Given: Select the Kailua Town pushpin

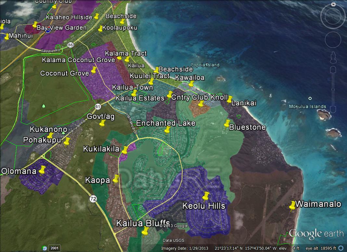Looking at the screenshot, I should point(134,93).
